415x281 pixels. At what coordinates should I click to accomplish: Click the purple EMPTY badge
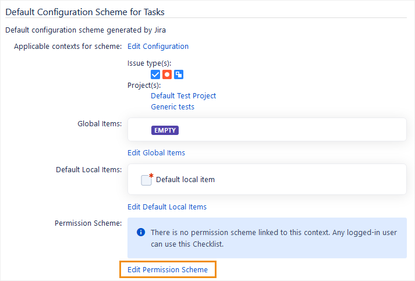tap(165, 130)
